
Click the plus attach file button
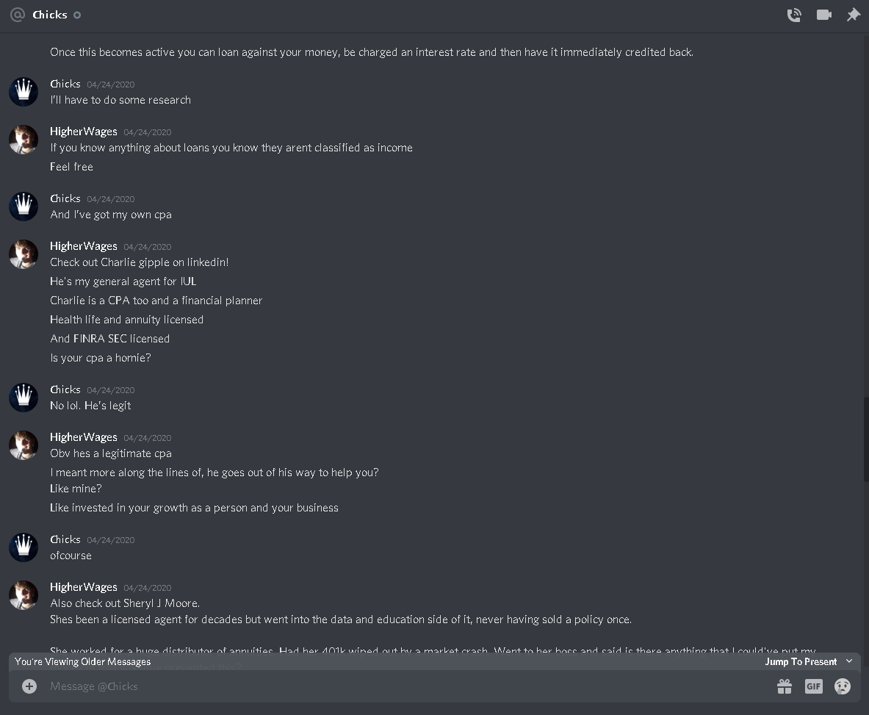(x=29, y=687)
